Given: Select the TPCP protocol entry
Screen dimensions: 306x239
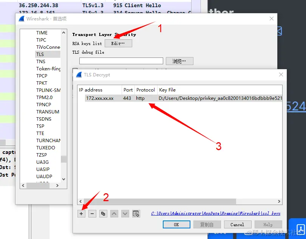Looking at the screenshot, I should point(42,76).
